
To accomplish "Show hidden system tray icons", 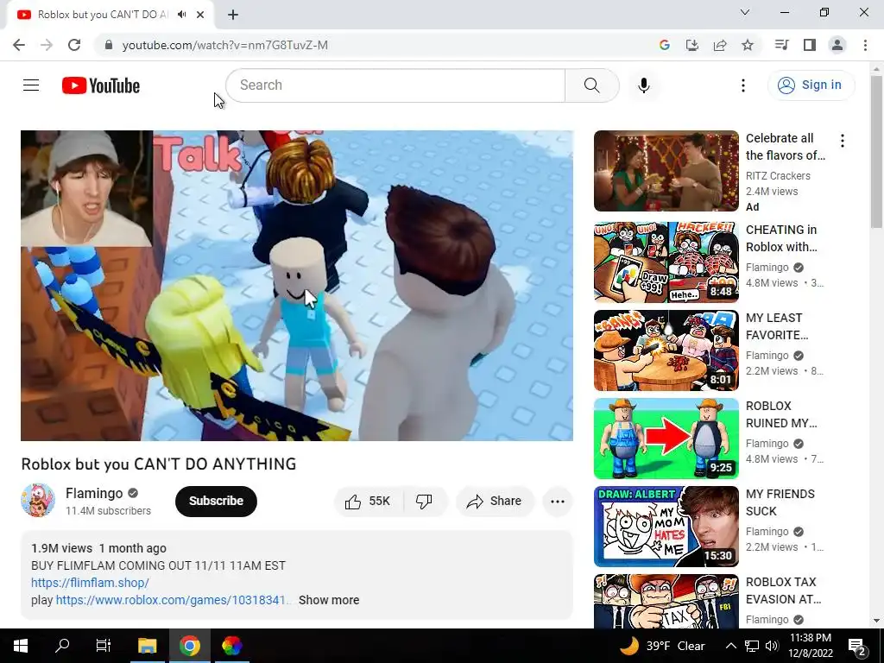I will pyautogui.click(x=730, y=646).
